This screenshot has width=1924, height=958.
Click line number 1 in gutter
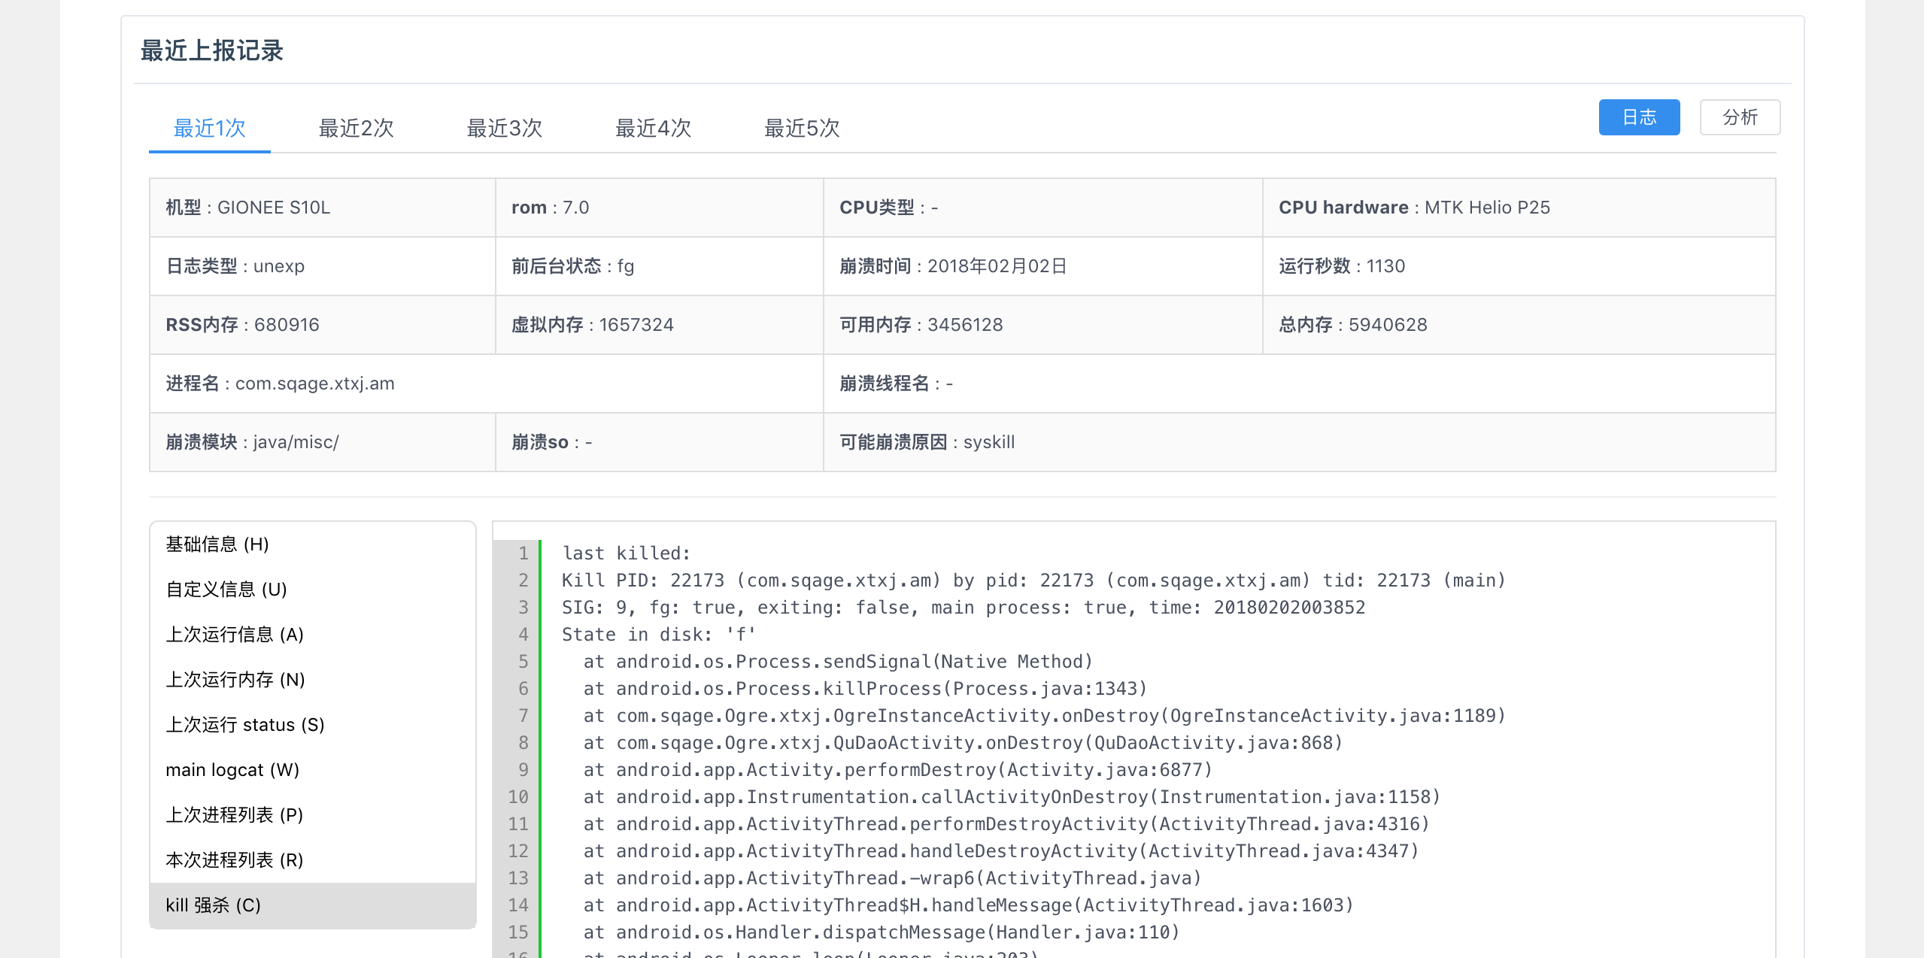click(523, 553)
